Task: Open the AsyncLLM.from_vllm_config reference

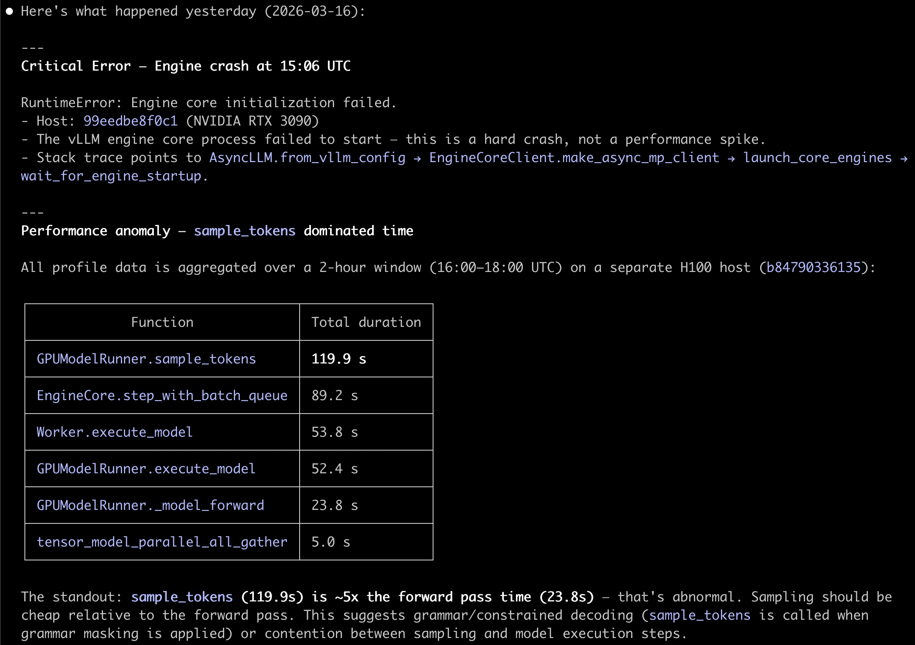Action: 307,158
